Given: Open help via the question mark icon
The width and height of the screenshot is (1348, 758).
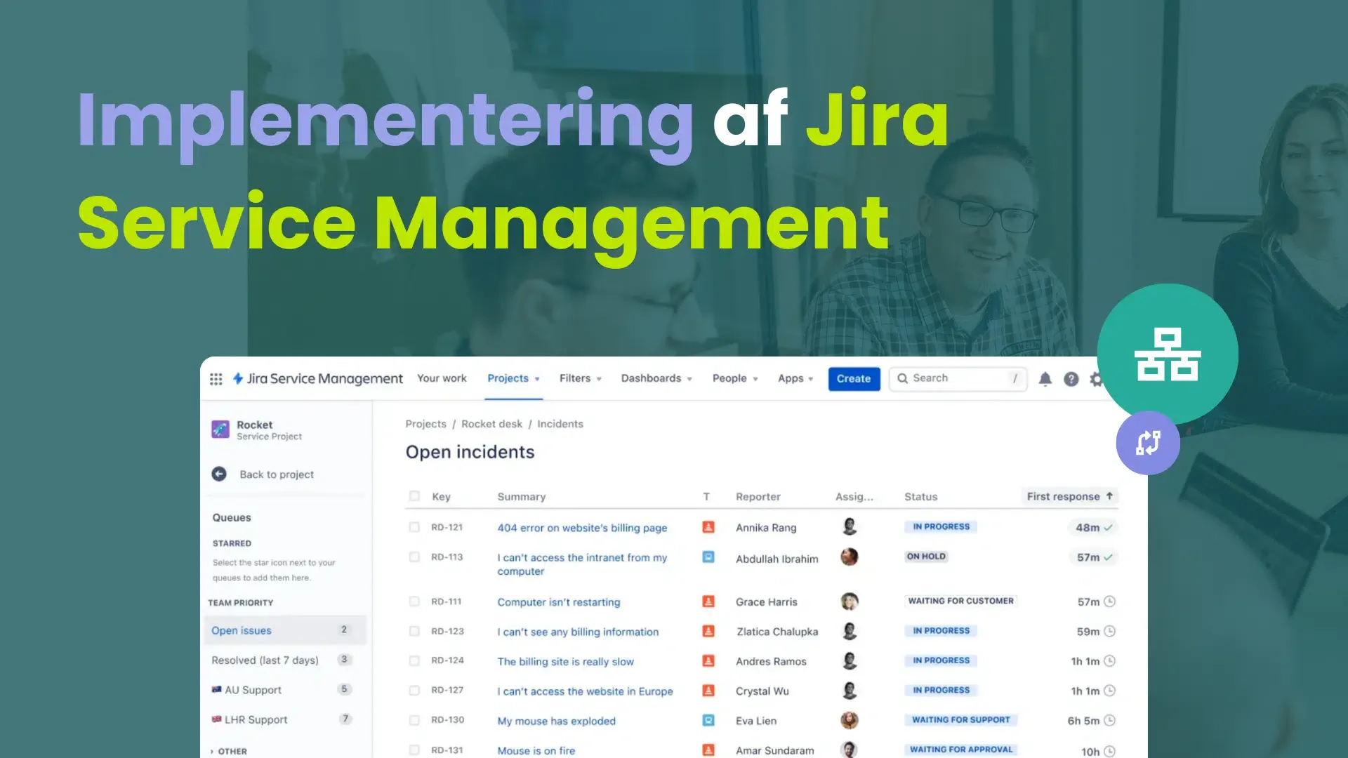Looking at the screenshot, I should (x=1071, y=378).
